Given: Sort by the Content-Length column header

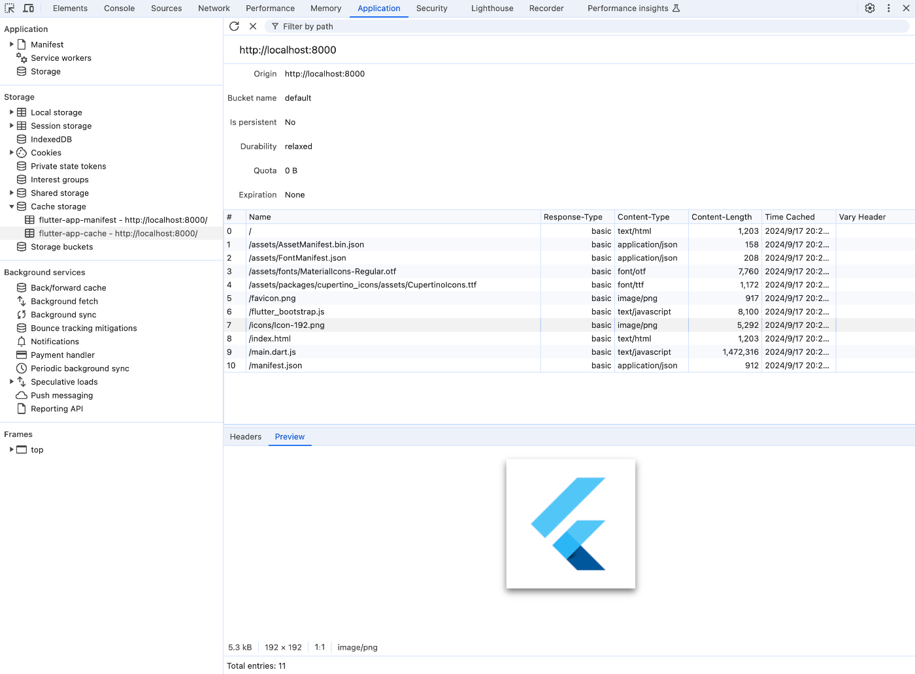Looking at the screenshot, I should pyautogui.click(x=725, y=217).
